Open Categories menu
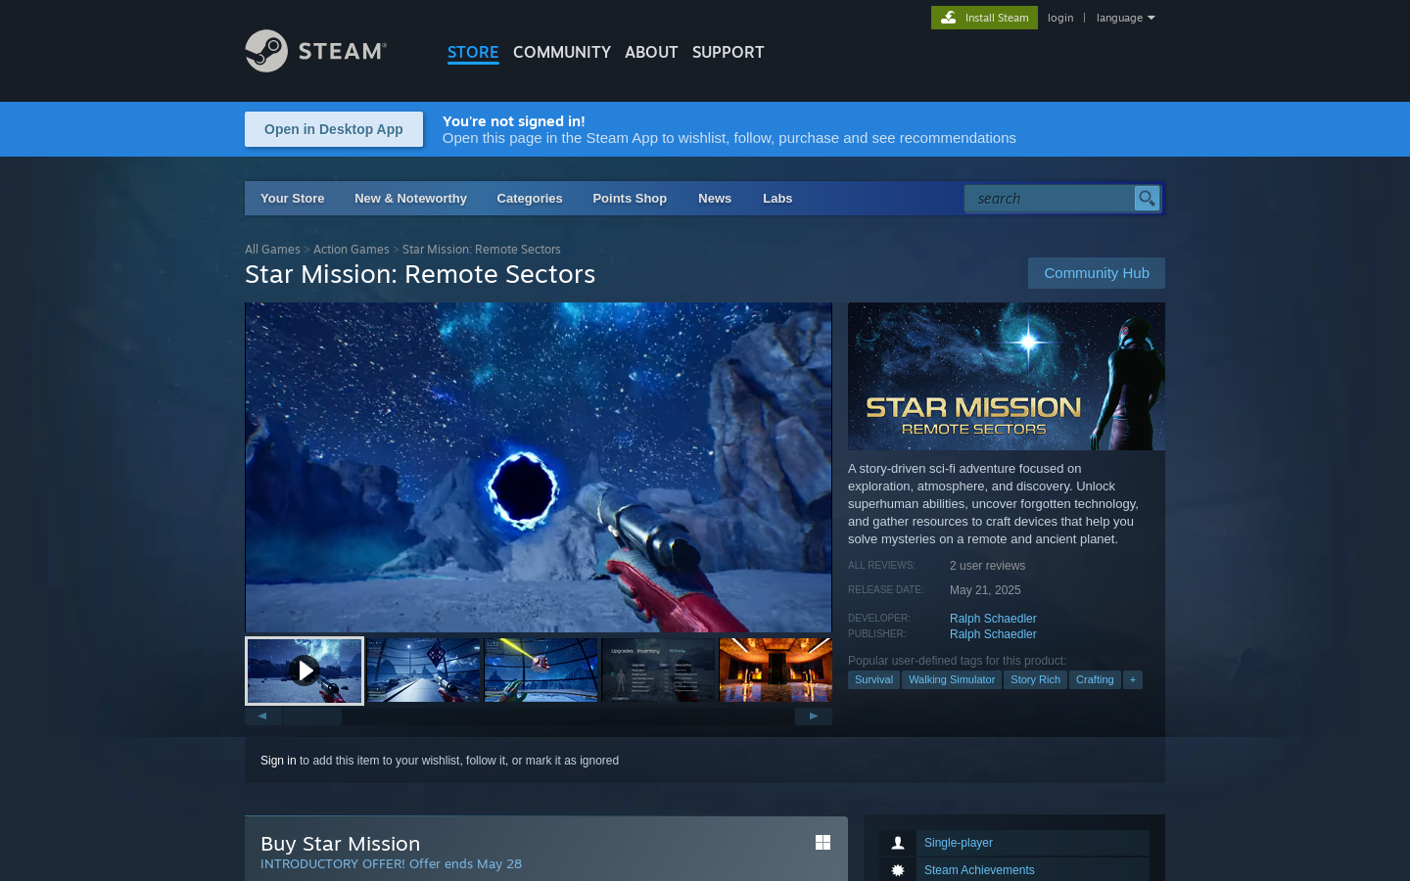Viewport: 1410px width, 881px height. 530,199
